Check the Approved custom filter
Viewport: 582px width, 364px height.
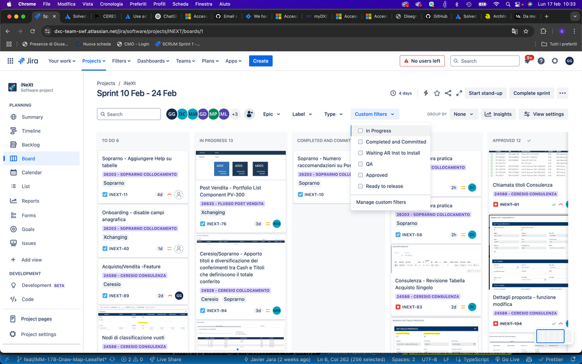click(360, 176)
